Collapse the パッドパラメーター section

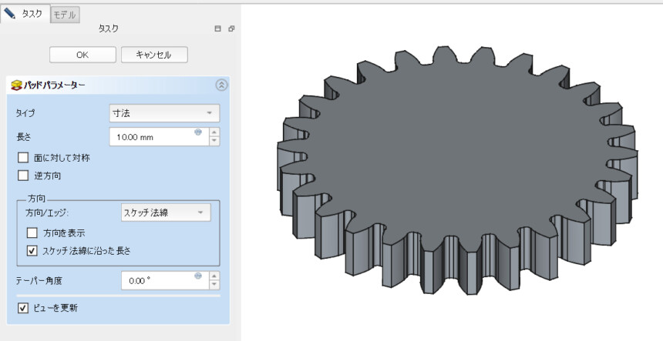pyautogui.click(x=221, y=85)
